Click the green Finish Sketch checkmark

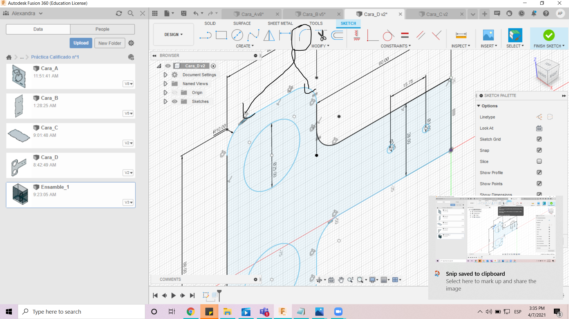(549, 35)
